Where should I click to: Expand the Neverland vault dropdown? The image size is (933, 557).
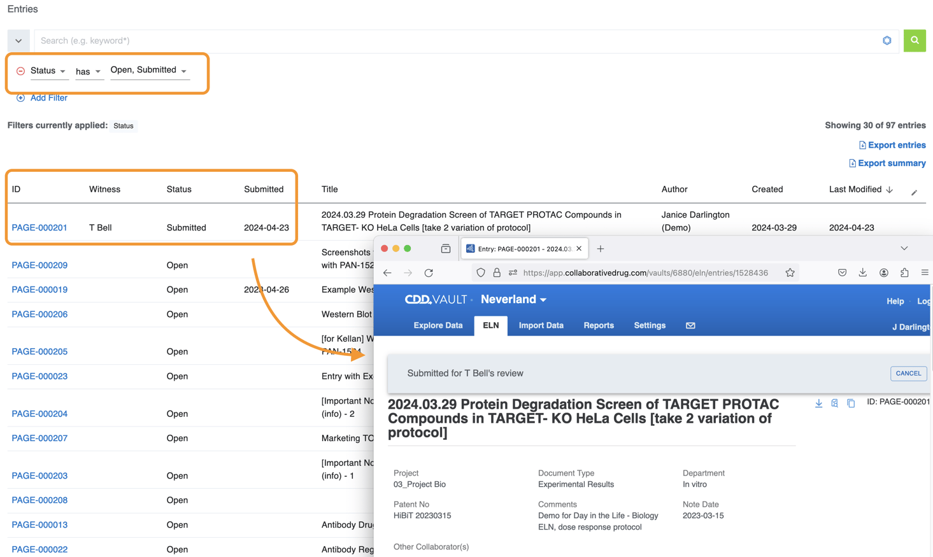pyautogui.click(x=513, y=299)
